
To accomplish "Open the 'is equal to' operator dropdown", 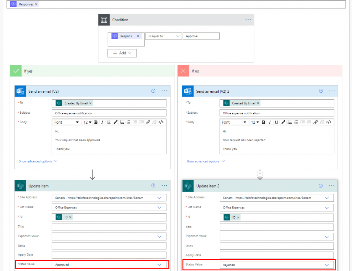I will [163, 36].
